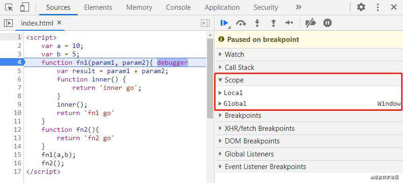The image size is (403, 183).
Task: Open the Console tab
Action: click(x=179, y=7)
